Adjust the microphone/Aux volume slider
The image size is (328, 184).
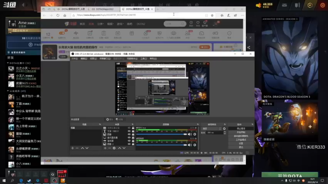(162, 135)
